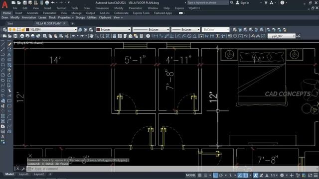
Task: Toggle Polar tracking in status bar
Action: pos(221,175)
